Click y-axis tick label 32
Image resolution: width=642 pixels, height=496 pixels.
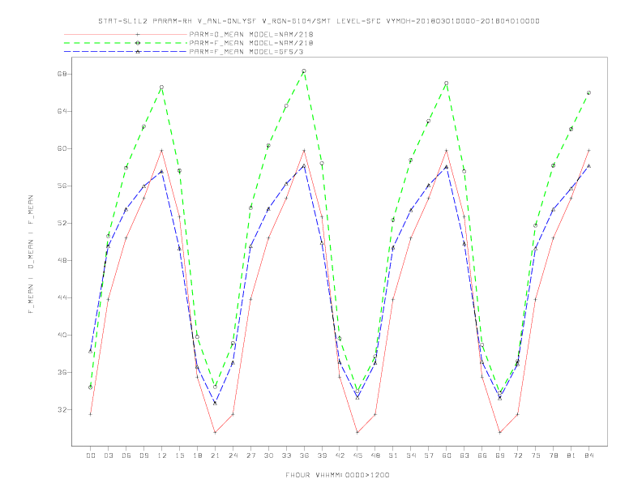(x=62, y=409)
